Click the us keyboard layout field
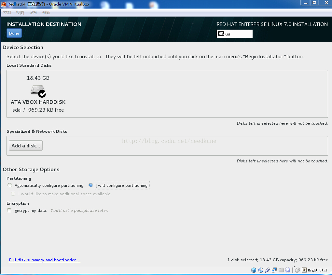Screen dimensions: 332x275 235,34
